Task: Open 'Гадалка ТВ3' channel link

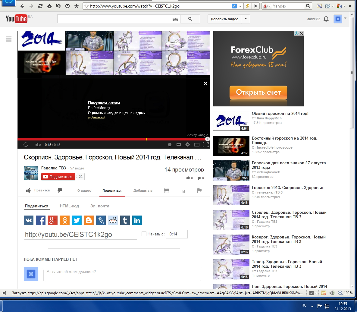Action: tap(54, 168)
